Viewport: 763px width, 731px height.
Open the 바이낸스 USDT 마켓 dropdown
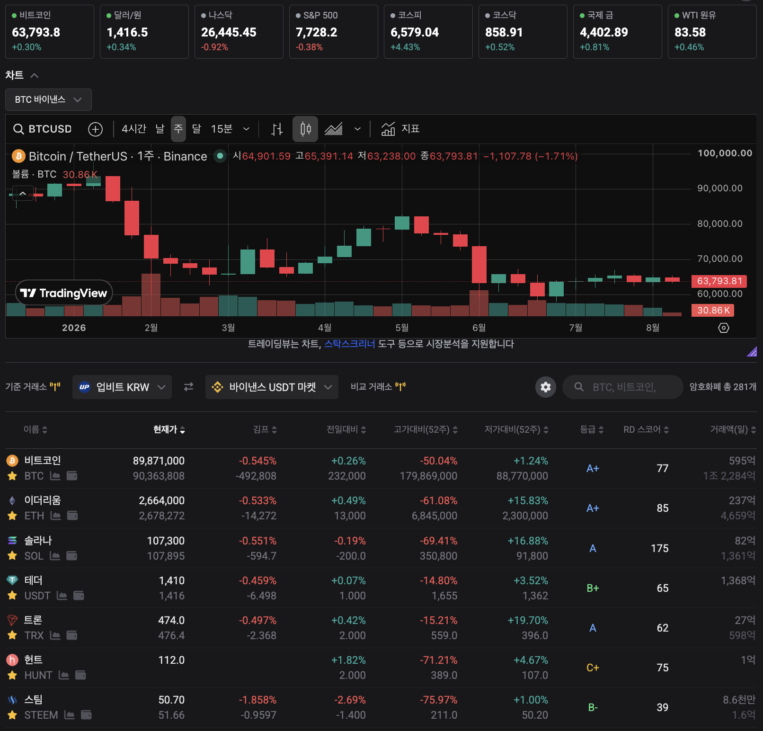(272, 387)
